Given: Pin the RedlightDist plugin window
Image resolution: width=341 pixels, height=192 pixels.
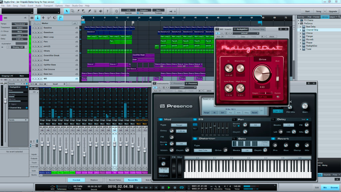Looking at the screenshot, I should (x=281, y=29).
